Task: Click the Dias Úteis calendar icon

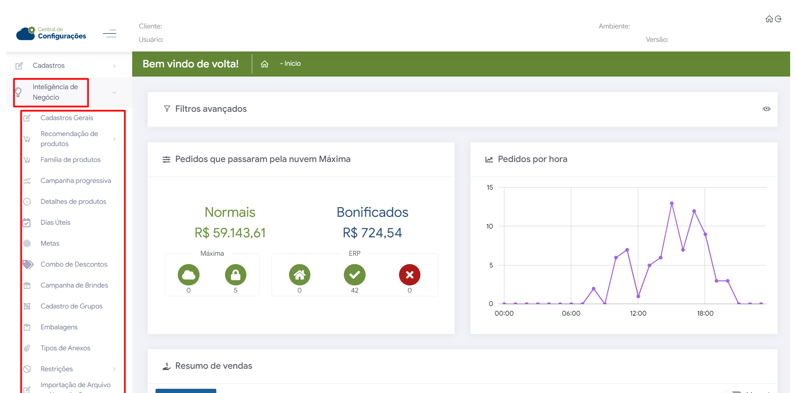Action: (27, 223)
